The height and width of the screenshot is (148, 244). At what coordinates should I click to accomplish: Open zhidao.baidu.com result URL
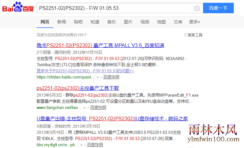pyautogui.click(x=65, y=77)
